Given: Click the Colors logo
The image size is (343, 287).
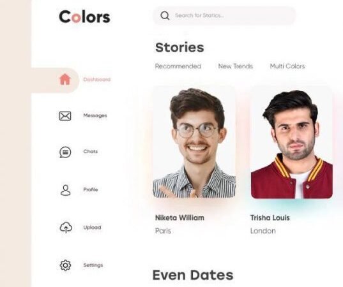Looking at the screenshot, I should click(x=84, y=17).
